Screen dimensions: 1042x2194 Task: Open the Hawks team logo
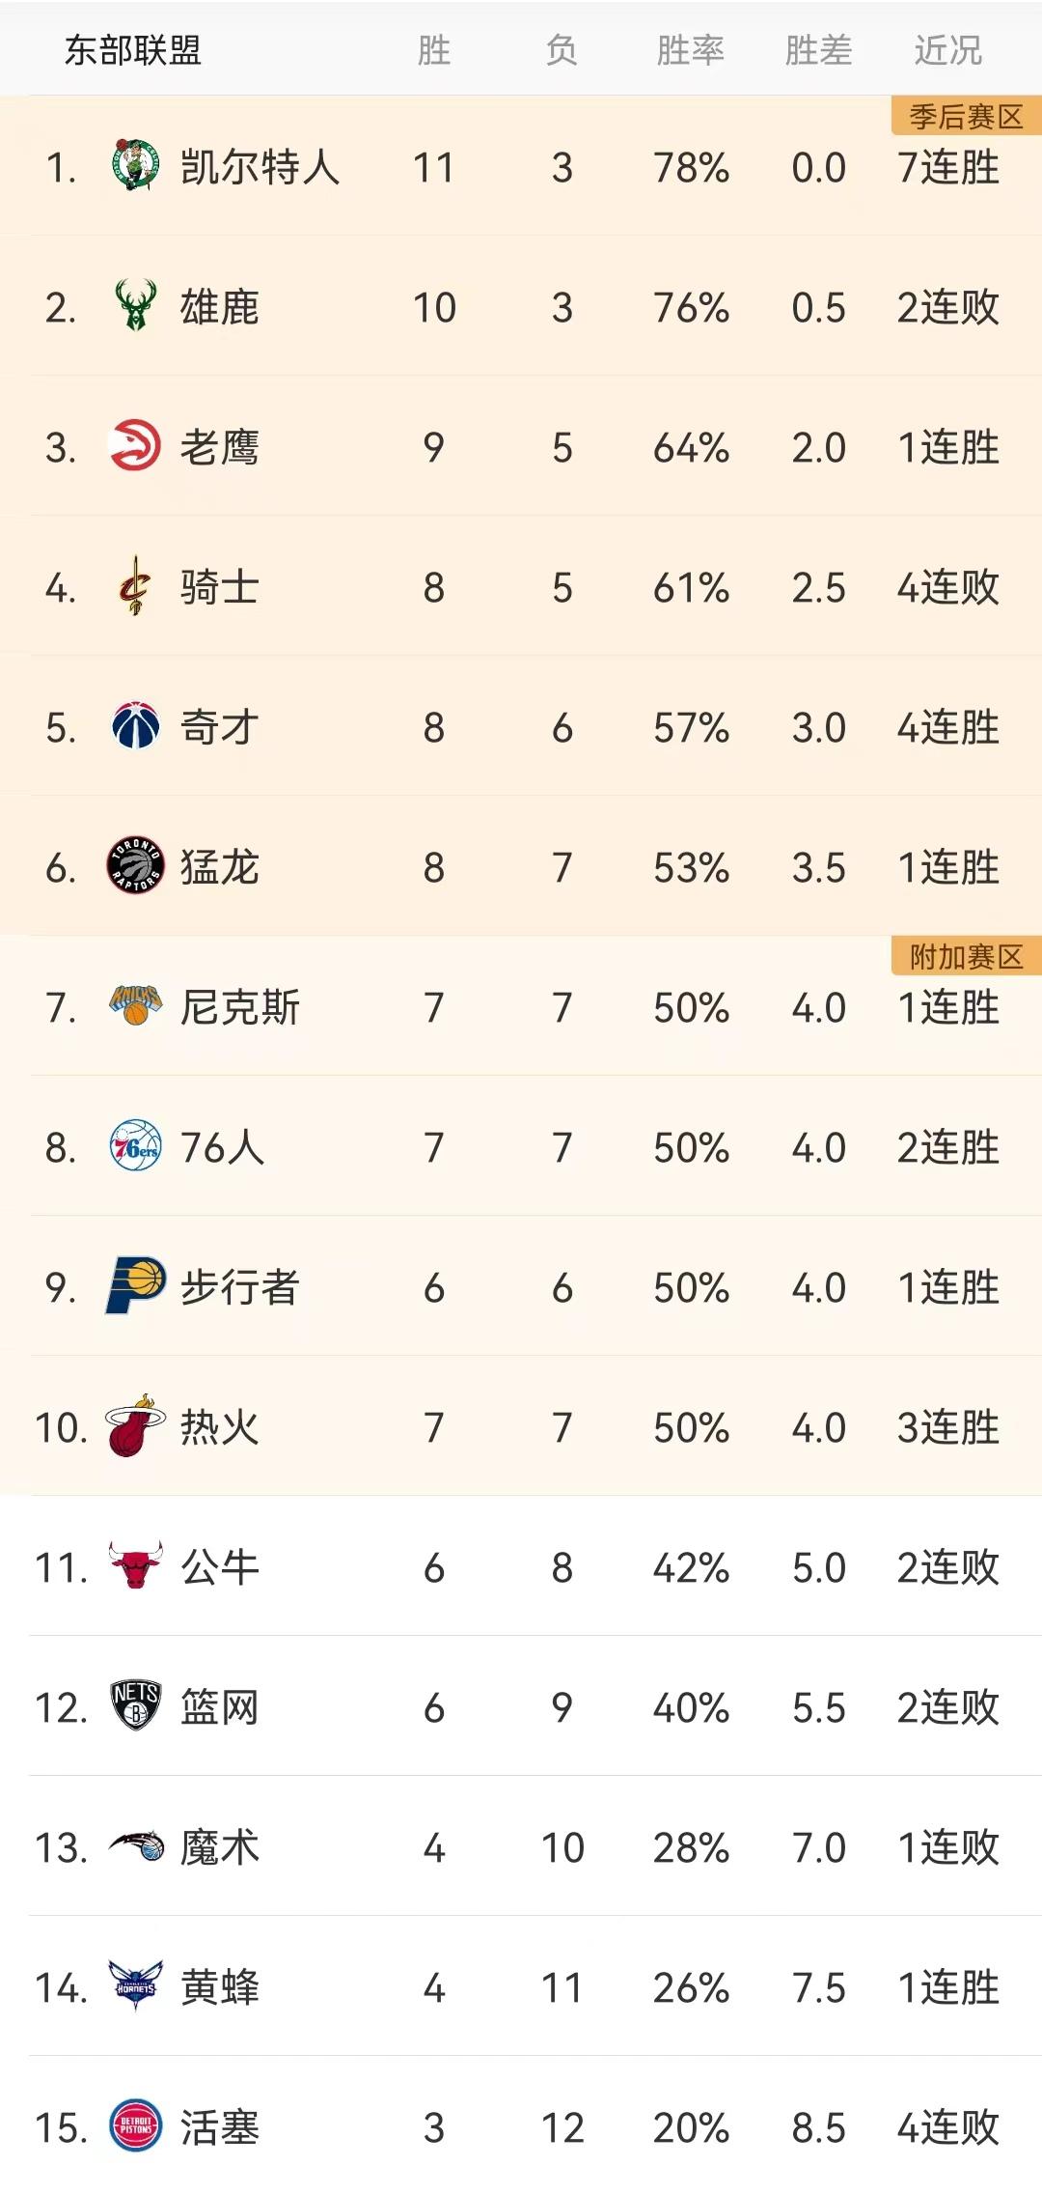(135, 446)
